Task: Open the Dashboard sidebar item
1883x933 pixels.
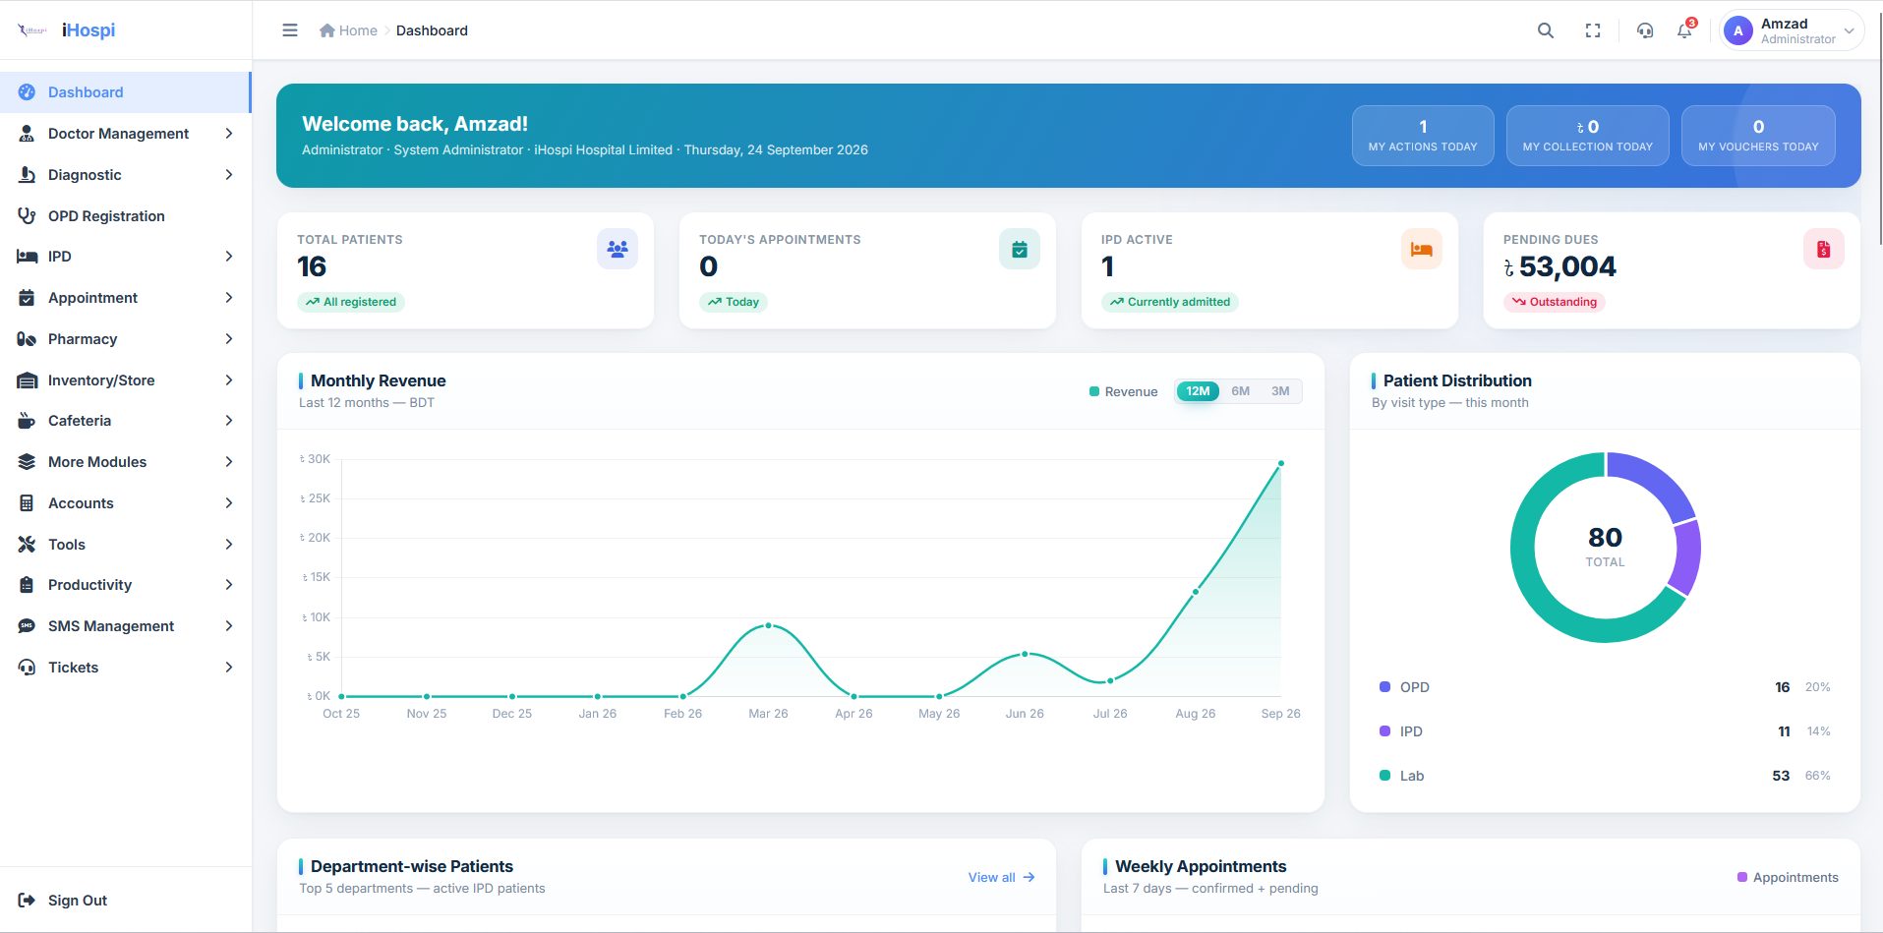Action: pyautogui.click(x=126, y=92)
